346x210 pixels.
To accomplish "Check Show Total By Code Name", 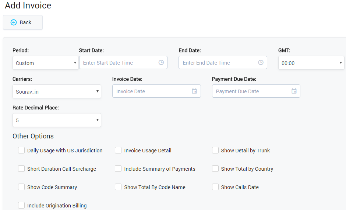I will click(x=118, y=187).
